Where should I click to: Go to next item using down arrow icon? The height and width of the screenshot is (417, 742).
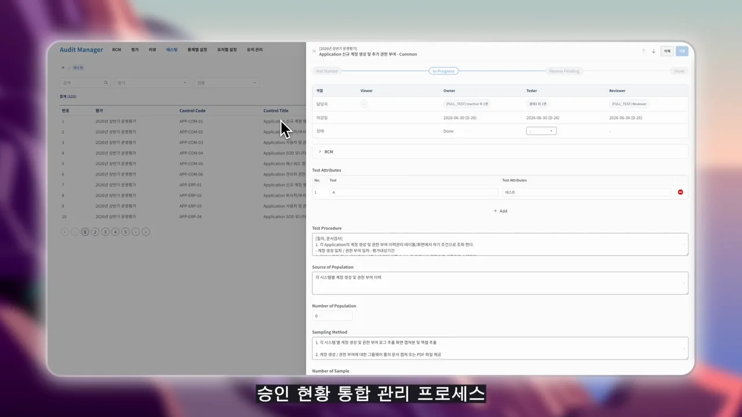653,51
